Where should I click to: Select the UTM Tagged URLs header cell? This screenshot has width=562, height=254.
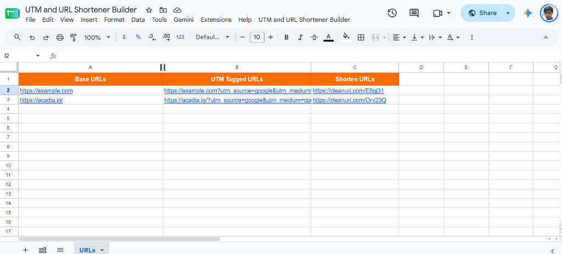(x=237, y=79)
